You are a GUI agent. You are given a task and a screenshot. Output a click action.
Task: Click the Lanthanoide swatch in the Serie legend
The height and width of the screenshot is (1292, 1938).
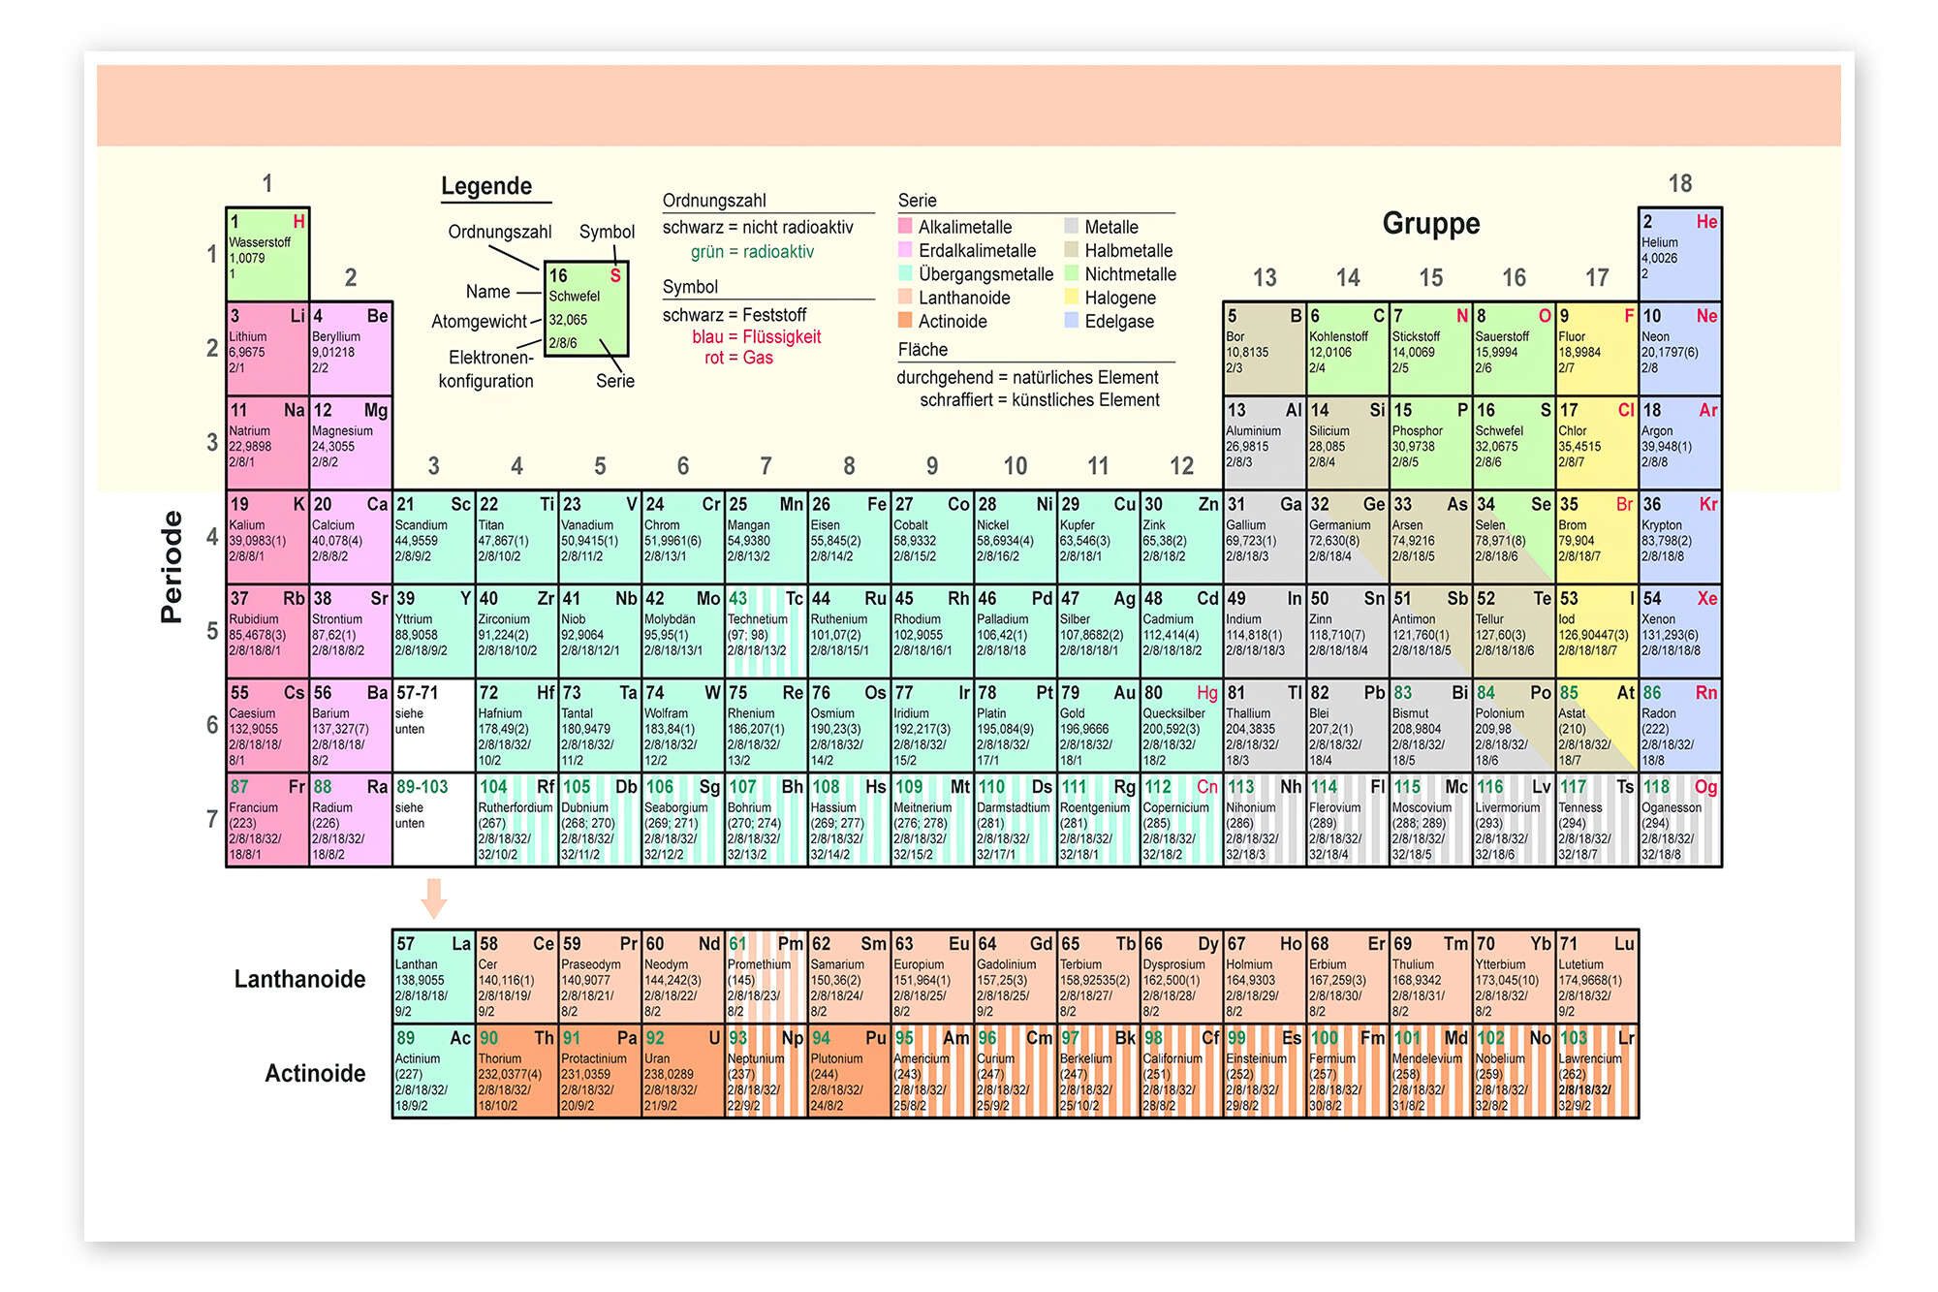pyautogui.click(x=905, y=297)
